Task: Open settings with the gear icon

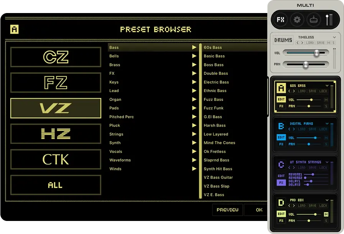Action: click(297, 20)
